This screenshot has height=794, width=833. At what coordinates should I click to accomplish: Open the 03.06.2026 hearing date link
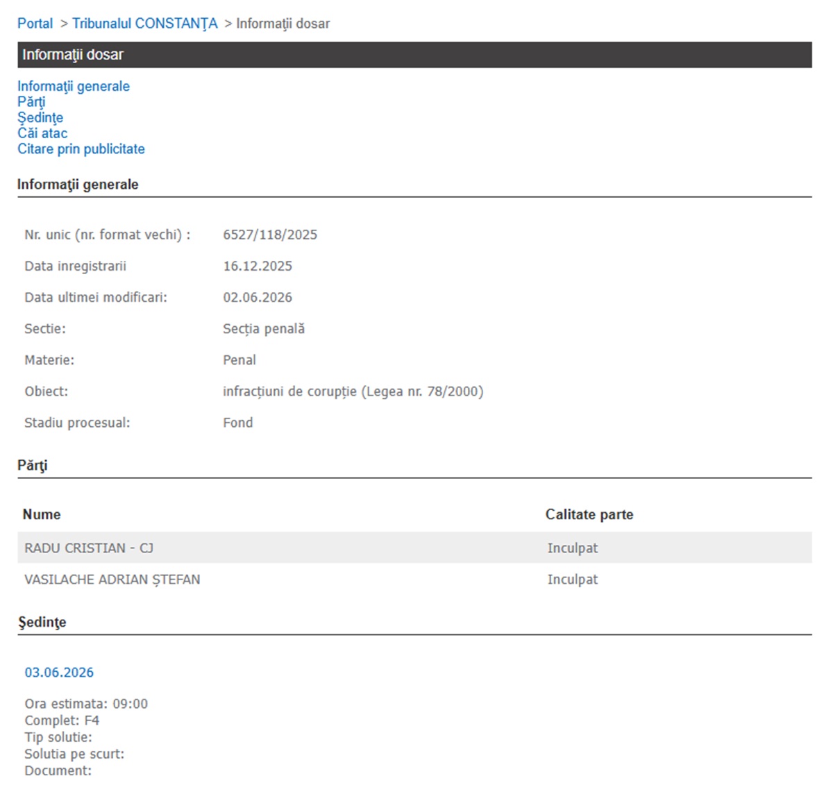[x=59, y=673]
